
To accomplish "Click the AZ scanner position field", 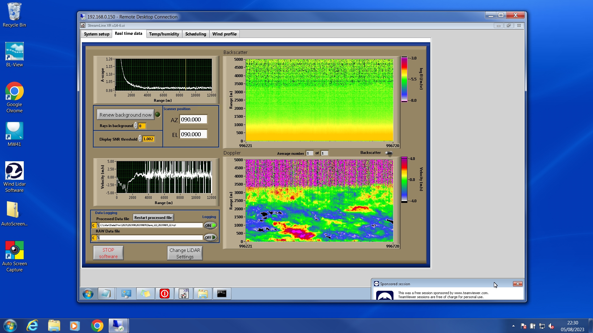I will click(x=193, y=120).
